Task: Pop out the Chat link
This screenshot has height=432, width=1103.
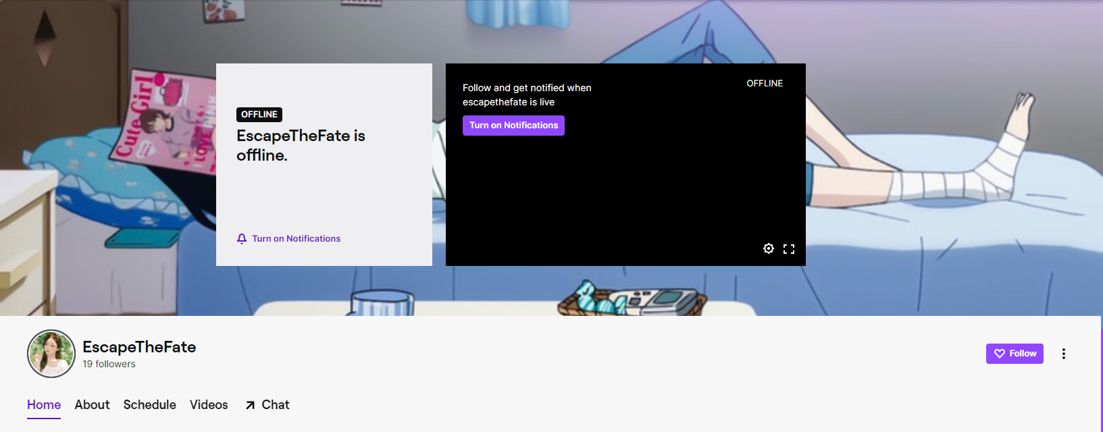Action: click(x=267, y=405)
